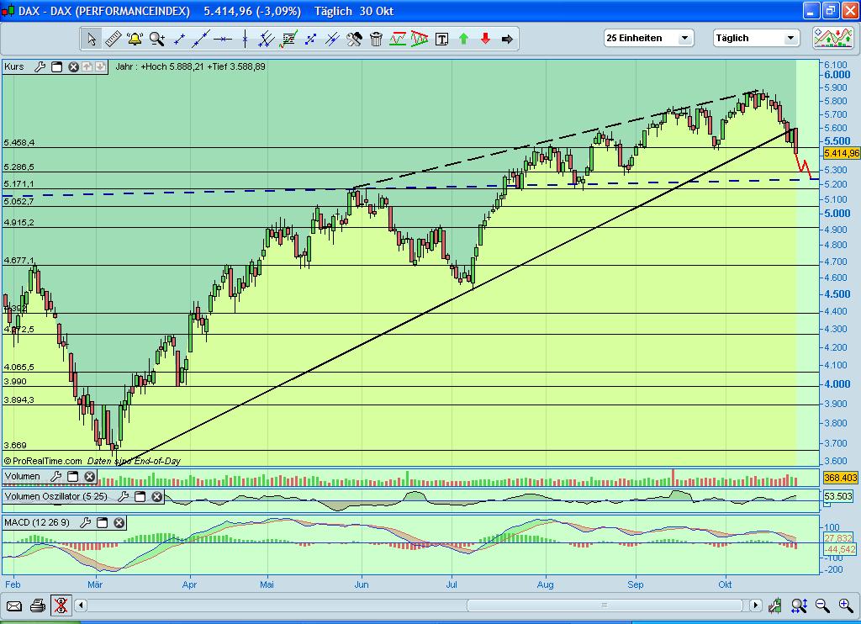Click the MACD panel window icon
The image size is (861, 624).
(x=102, y=522)
